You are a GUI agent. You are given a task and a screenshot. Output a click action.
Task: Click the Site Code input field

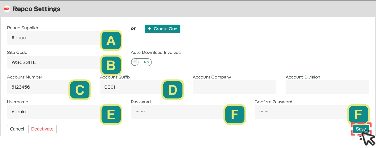tap(64, 62)
